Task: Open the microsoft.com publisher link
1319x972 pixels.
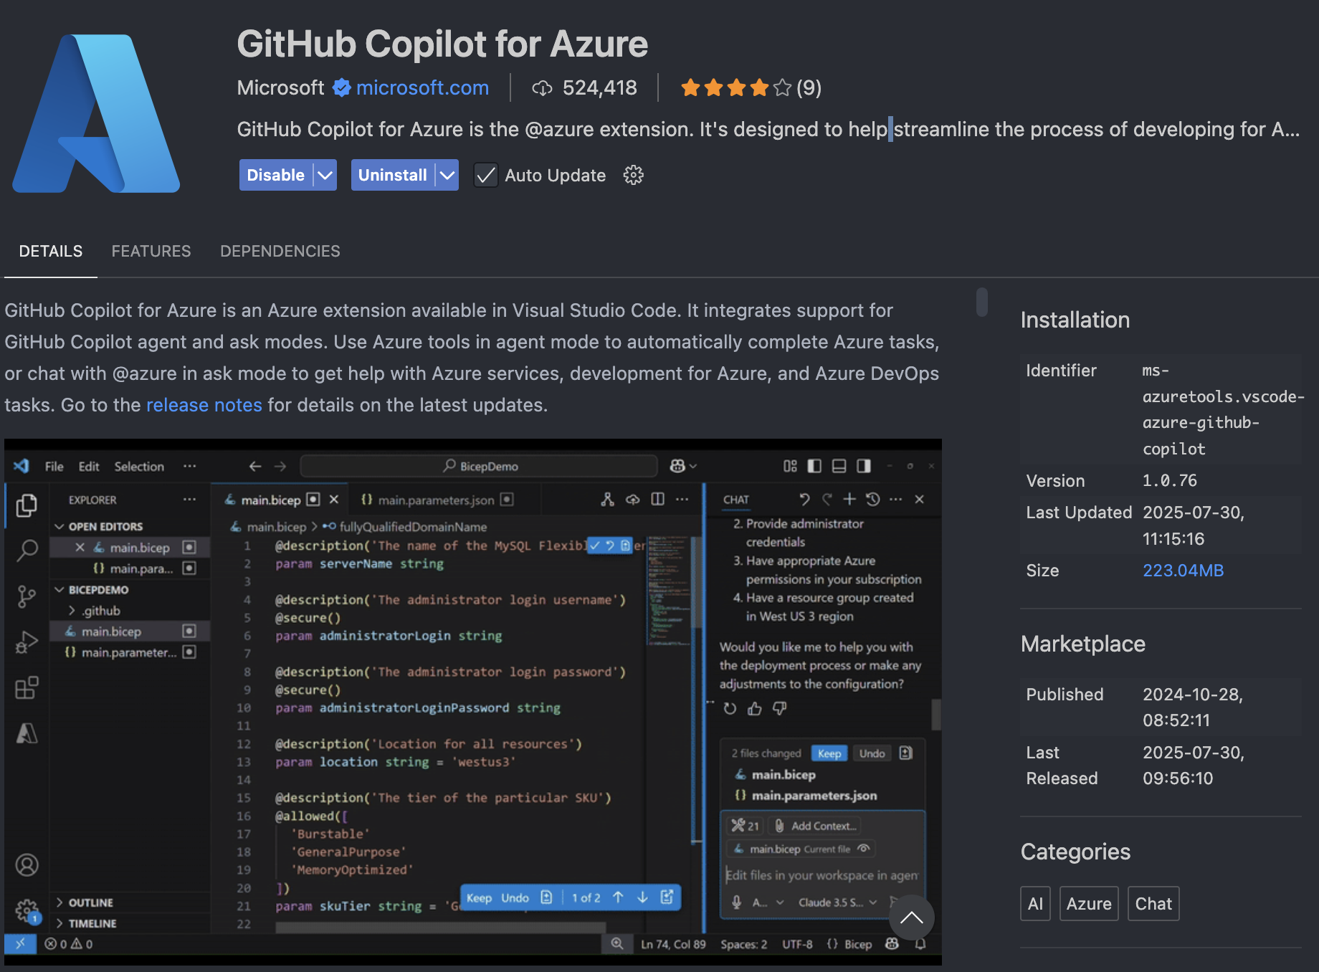Action: tap(422, 87)
